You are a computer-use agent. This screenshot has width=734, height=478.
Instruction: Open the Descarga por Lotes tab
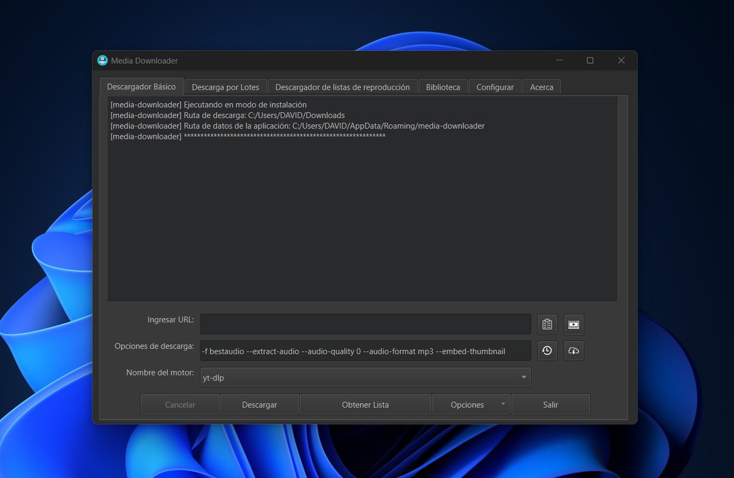(226, 87)
